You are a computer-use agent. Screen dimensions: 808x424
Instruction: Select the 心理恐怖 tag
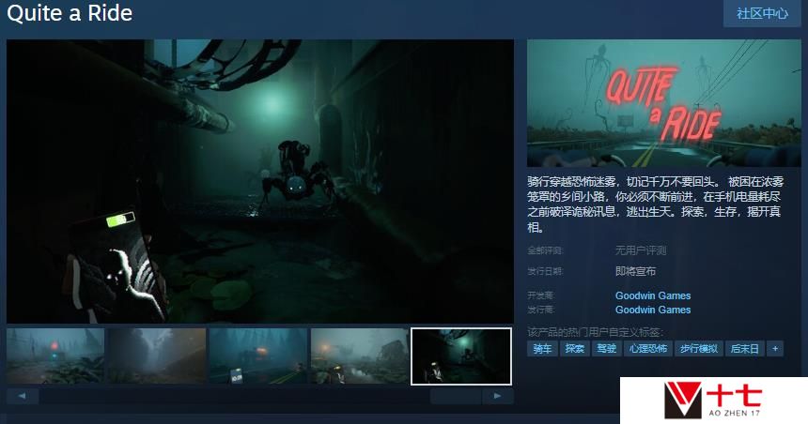(x=648, y=349)
